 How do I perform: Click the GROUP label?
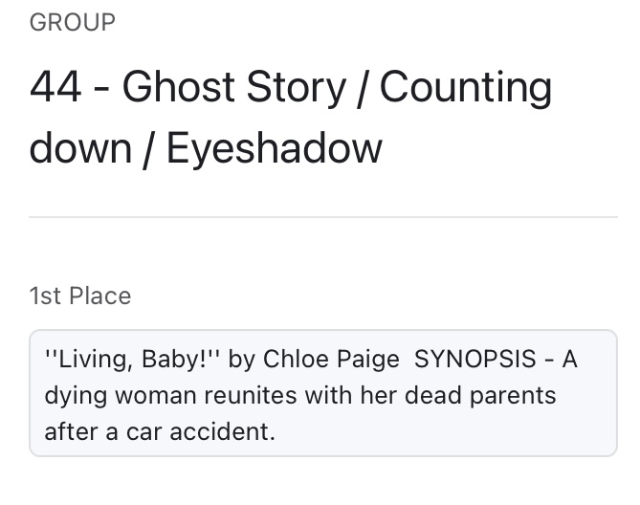[x=73, y=23]
